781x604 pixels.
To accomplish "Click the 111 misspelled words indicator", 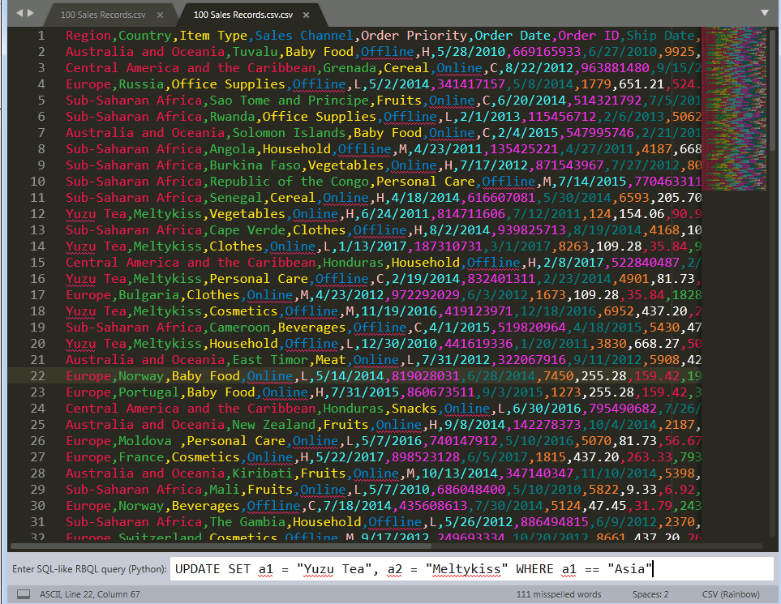I will pyautogui.click(x=559, y=594).
